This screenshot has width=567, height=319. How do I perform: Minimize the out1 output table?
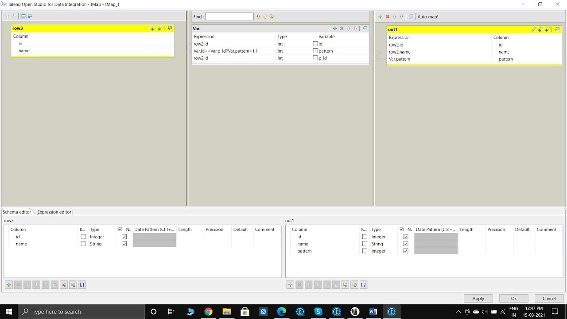tap(557, 30)
